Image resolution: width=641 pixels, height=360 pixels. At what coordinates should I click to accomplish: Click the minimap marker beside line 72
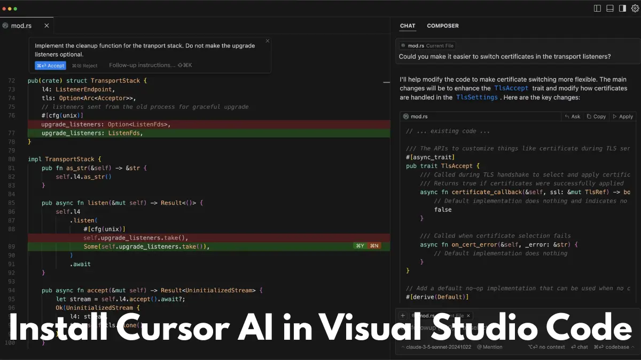point(387,82)
